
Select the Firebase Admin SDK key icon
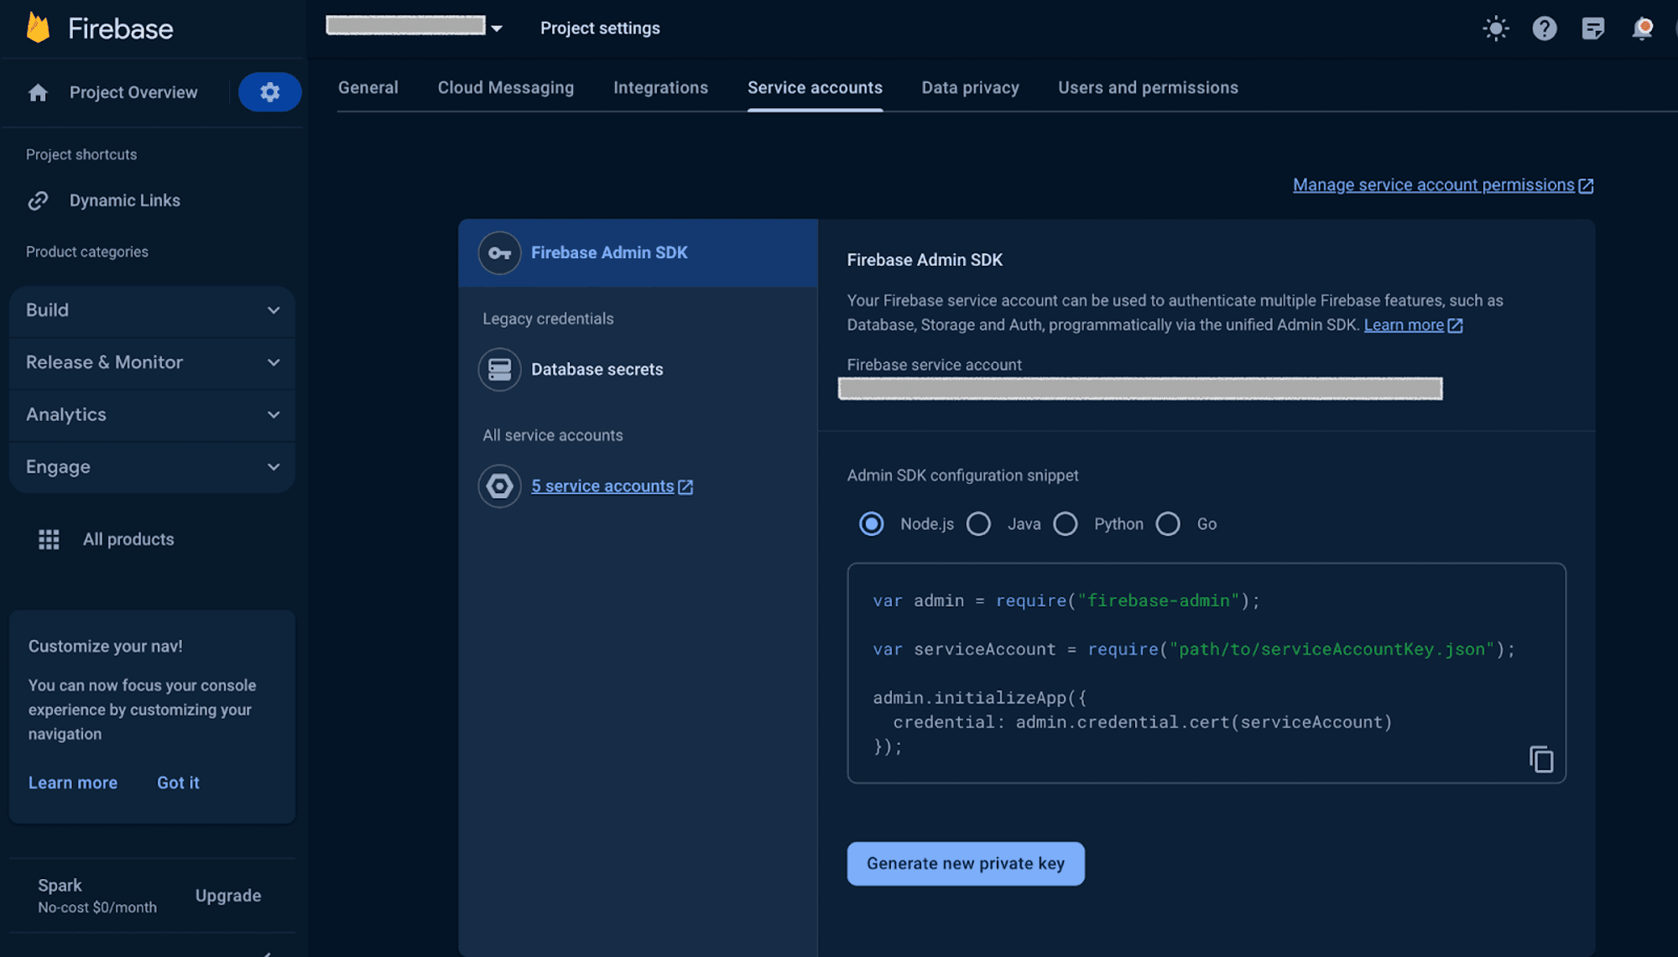pos(499,252)
